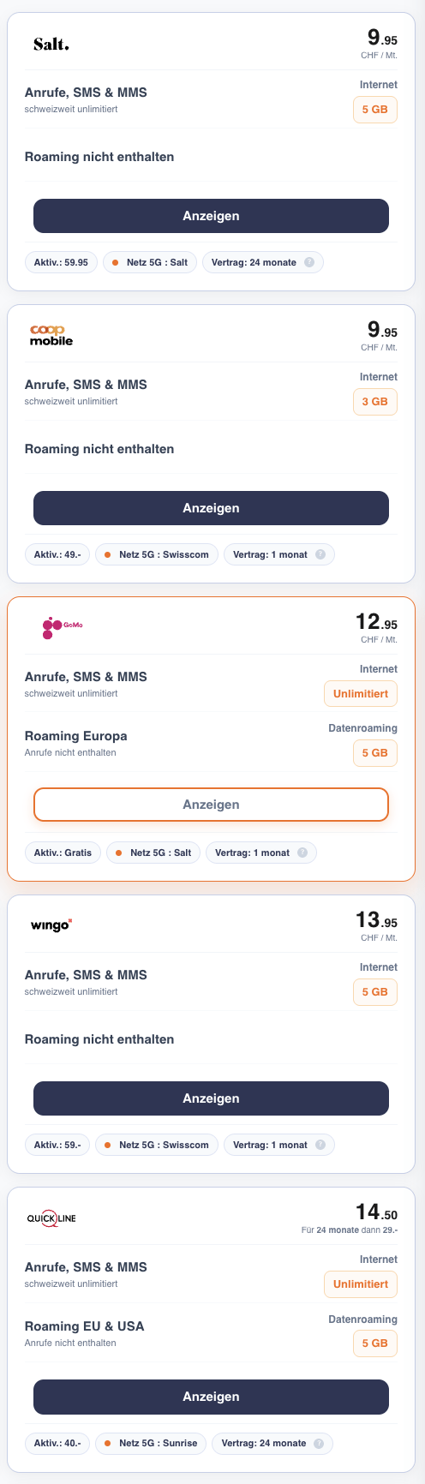Click the Aktiv.: Gratis tag on GoMo
Screen dimensions: 425x1484
click(63, 853)
